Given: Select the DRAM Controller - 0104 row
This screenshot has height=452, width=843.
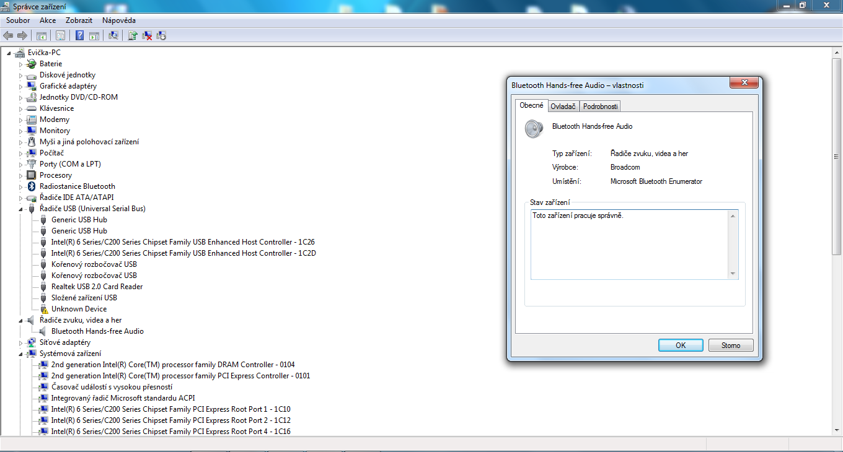Looking at the screenshot, I should [x=173, y=365].
